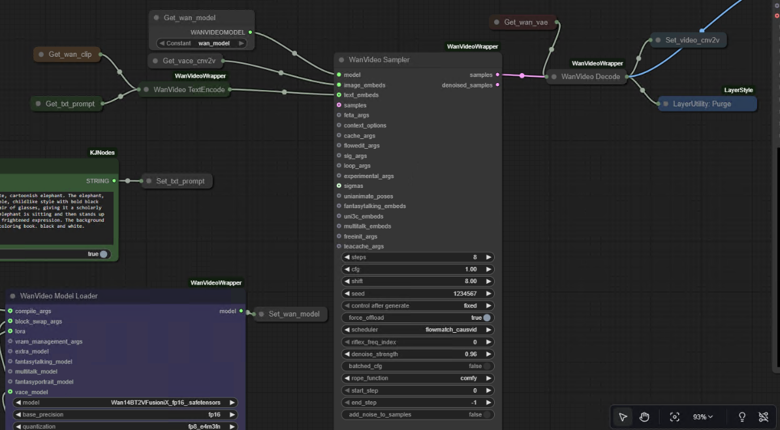The image size is (780, 430).
Task: Enable add_noise_to_samples toggle
Action: (486, 414)
